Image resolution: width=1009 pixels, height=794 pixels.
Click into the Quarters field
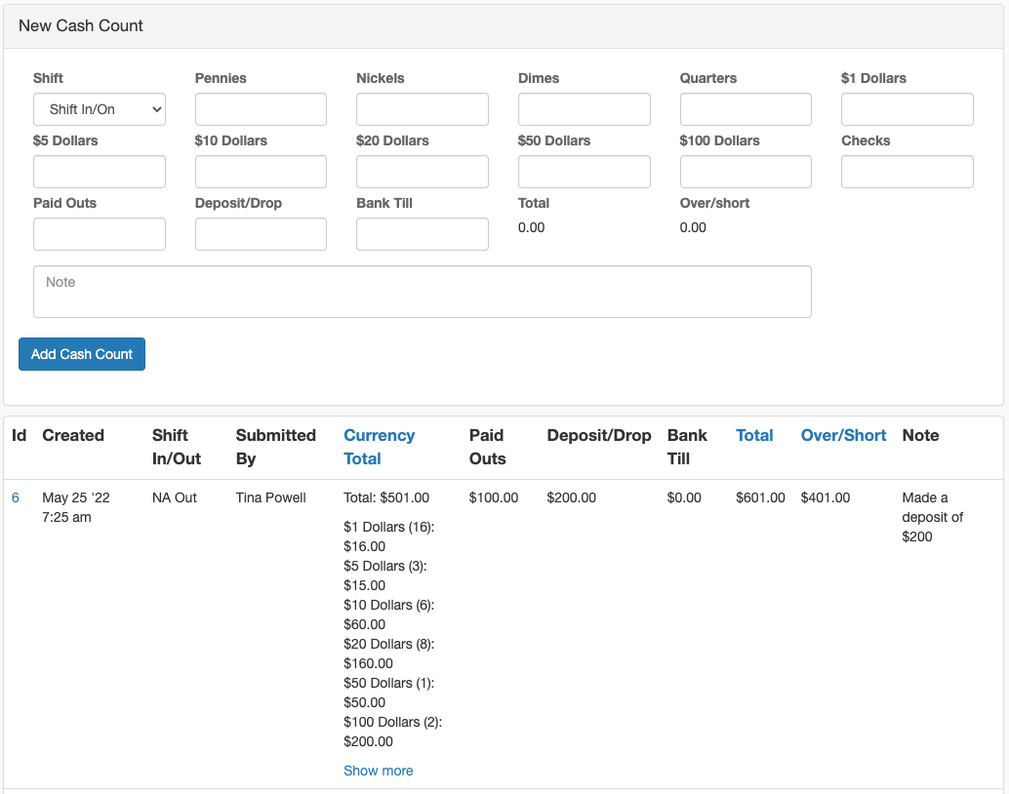(x=746, y=109)
